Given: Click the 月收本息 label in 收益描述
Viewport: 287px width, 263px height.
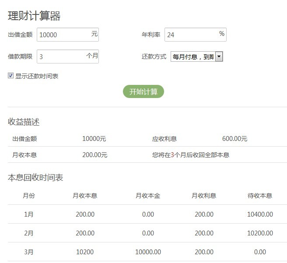Looking at the screenshot, I should tap(24, 155).
